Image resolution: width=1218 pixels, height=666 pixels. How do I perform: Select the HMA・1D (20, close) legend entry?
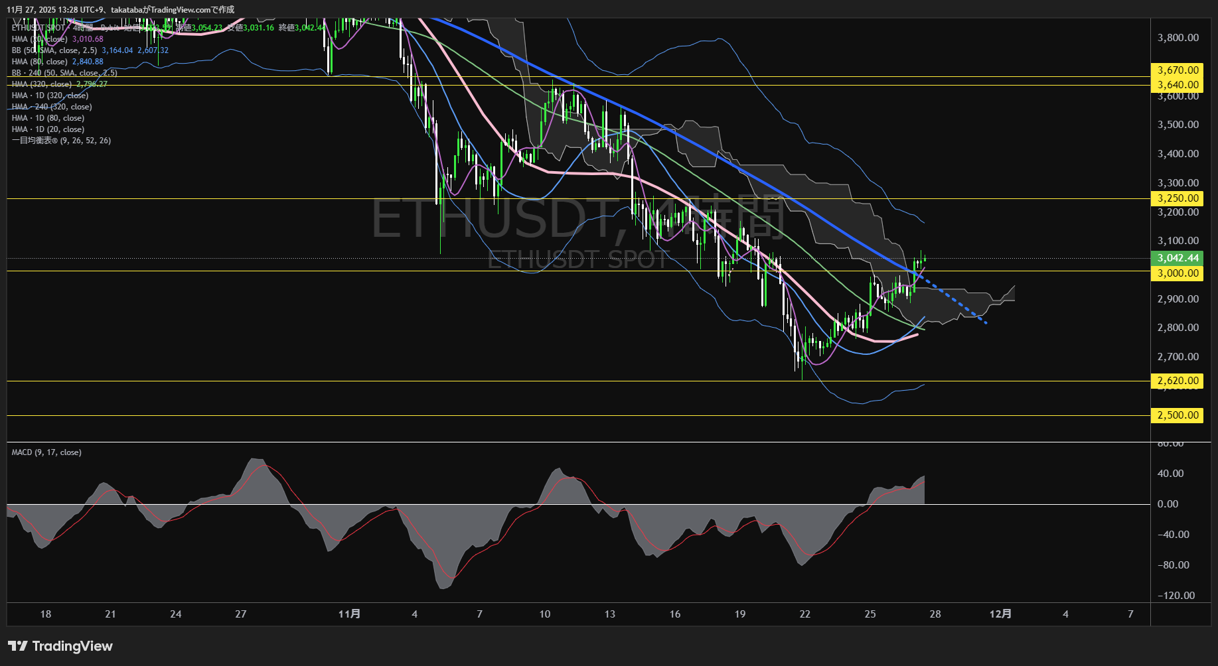click(x=47, y=129)
